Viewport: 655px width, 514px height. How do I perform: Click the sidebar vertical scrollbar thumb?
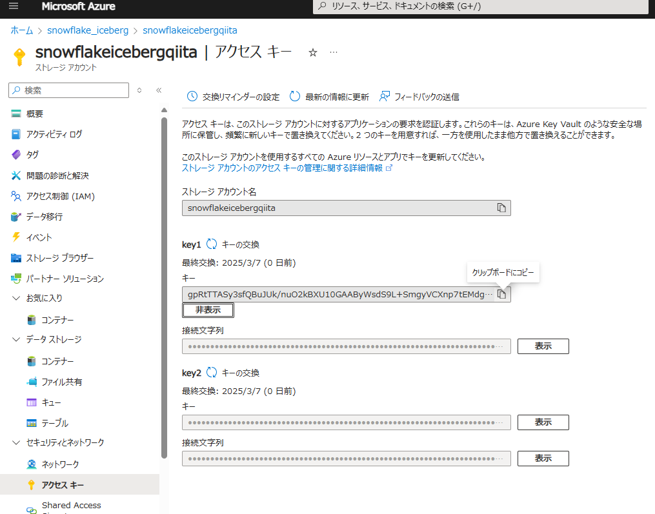[x=164, y=288]
